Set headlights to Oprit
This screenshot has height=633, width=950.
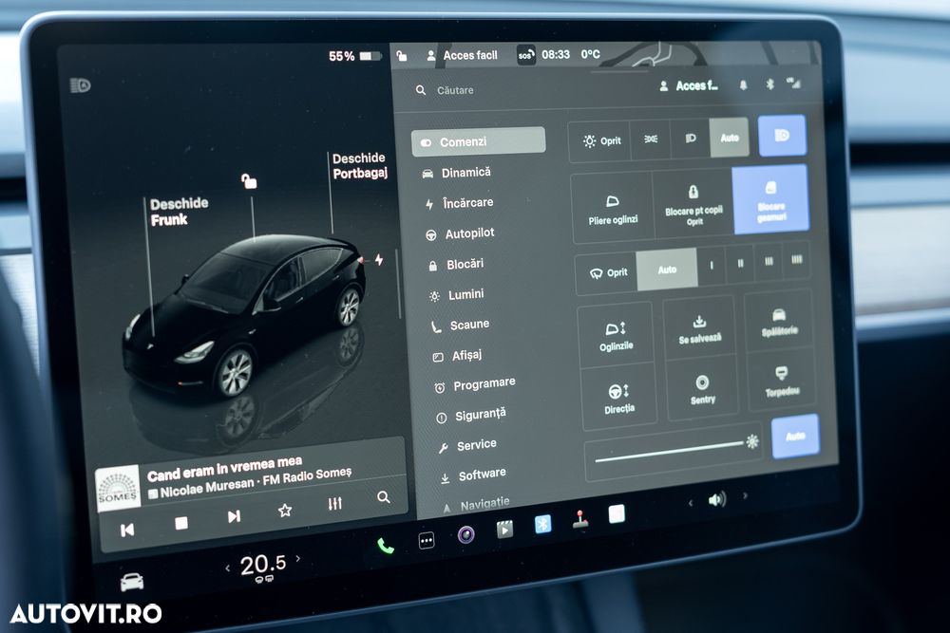point(601,141)
